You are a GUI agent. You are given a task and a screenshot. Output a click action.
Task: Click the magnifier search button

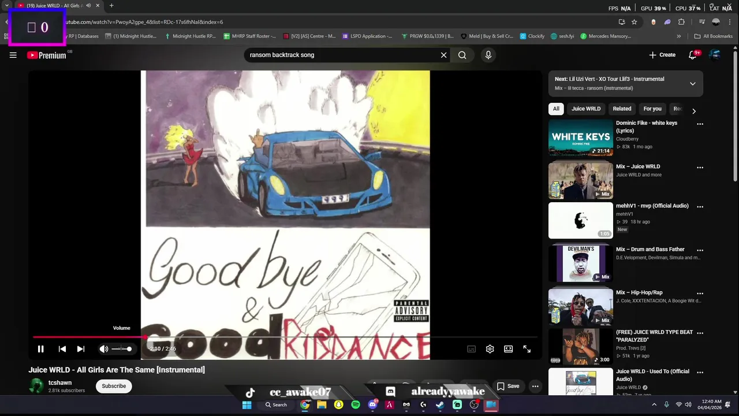point(462,55)
